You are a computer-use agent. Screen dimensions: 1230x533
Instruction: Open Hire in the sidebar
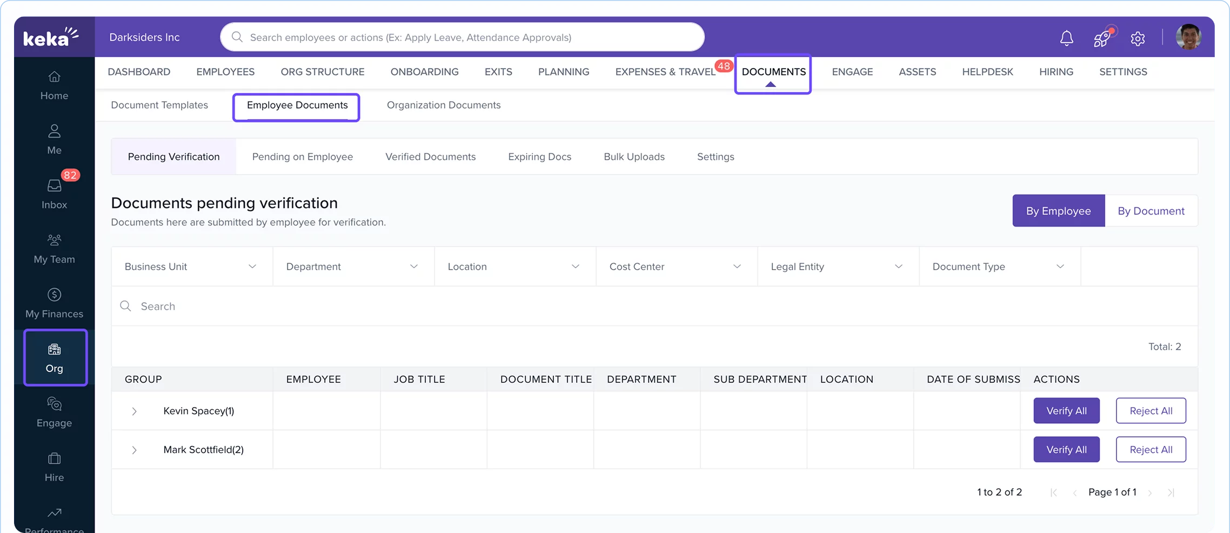(x=54, y=467)
